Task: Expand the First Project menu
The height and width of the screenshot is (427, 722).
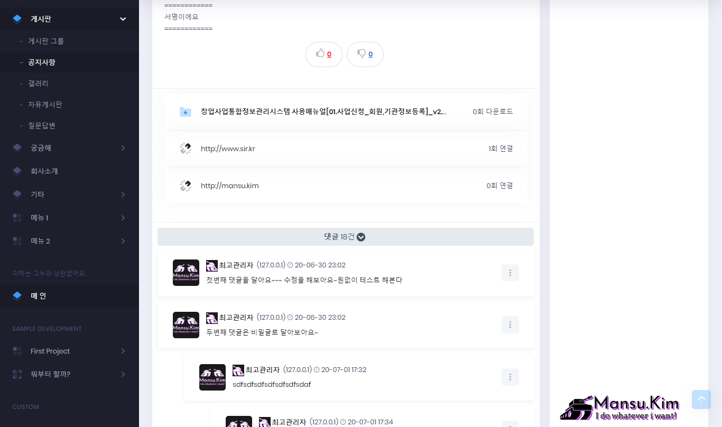Action: [x=123, y=351]
